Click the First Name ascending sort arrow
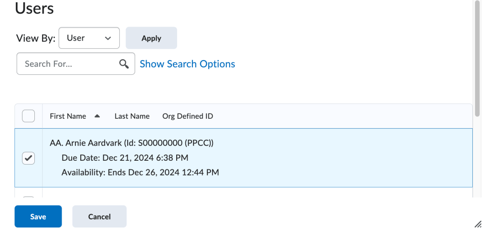The width and height of the screenshot is (489, 238). [97, 116]
